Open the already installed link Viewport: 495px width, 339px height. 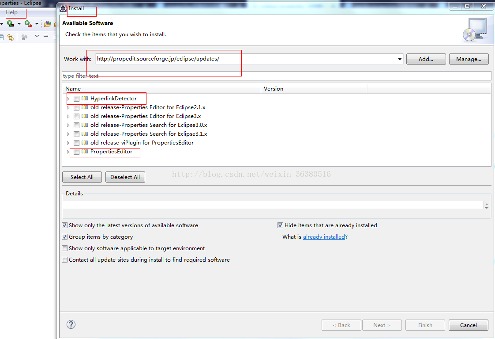(324, 237)
